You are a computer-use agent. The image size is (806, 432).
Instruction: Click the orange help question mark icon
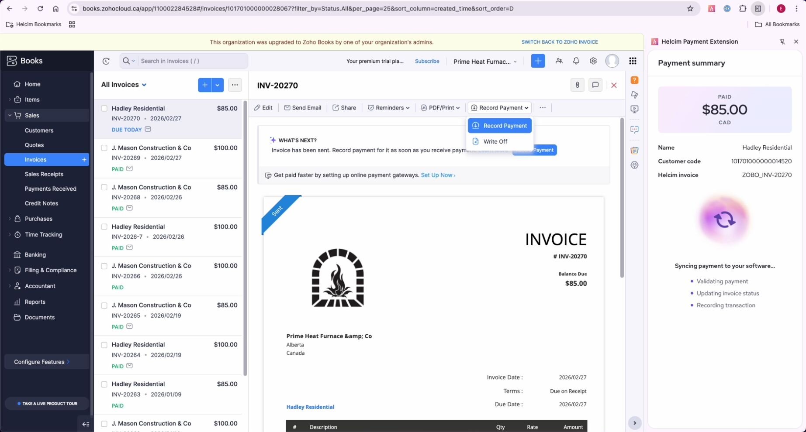pyautogui.click(x=634, y=80)
